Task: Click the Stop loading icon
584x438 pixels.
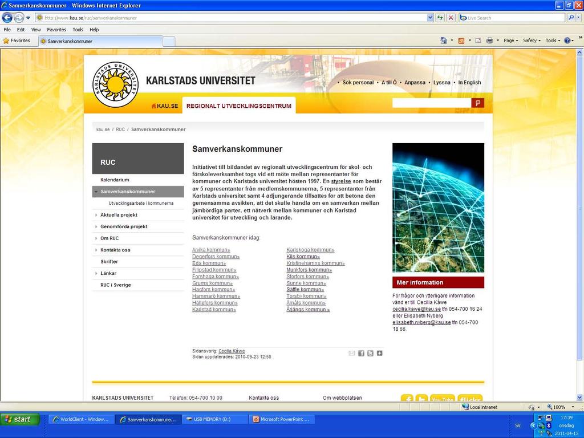Action: click(x=451, y=18)
